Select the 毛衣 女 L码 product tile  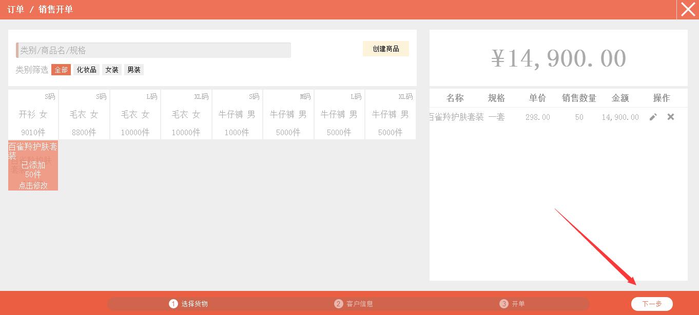(x=135, y=114)
